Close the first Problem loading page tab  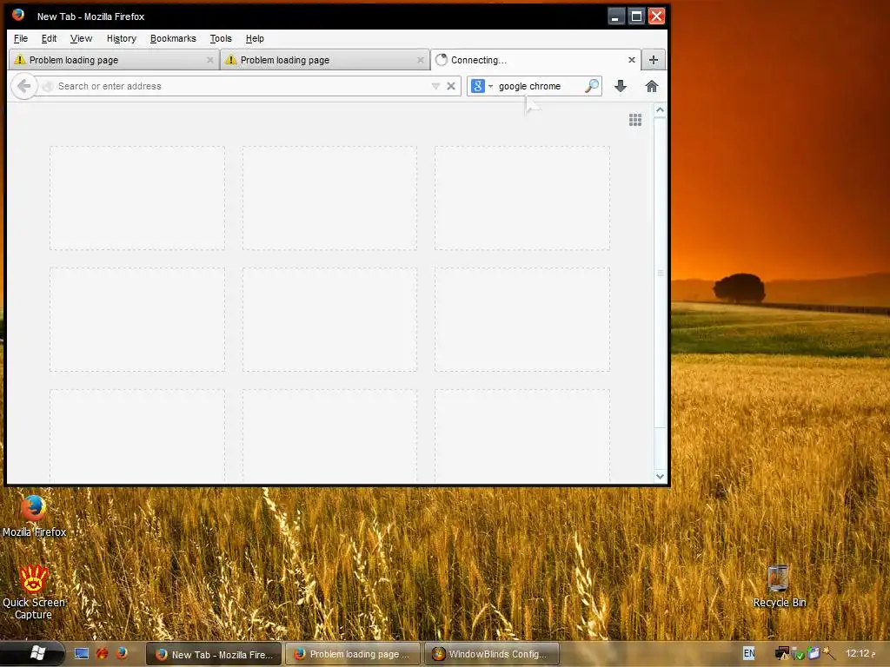[210, 60]
